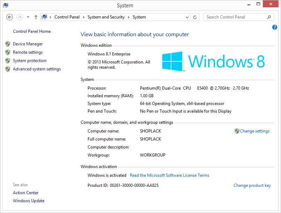Open Help with the blue question mark

click(x=275, y=27)
